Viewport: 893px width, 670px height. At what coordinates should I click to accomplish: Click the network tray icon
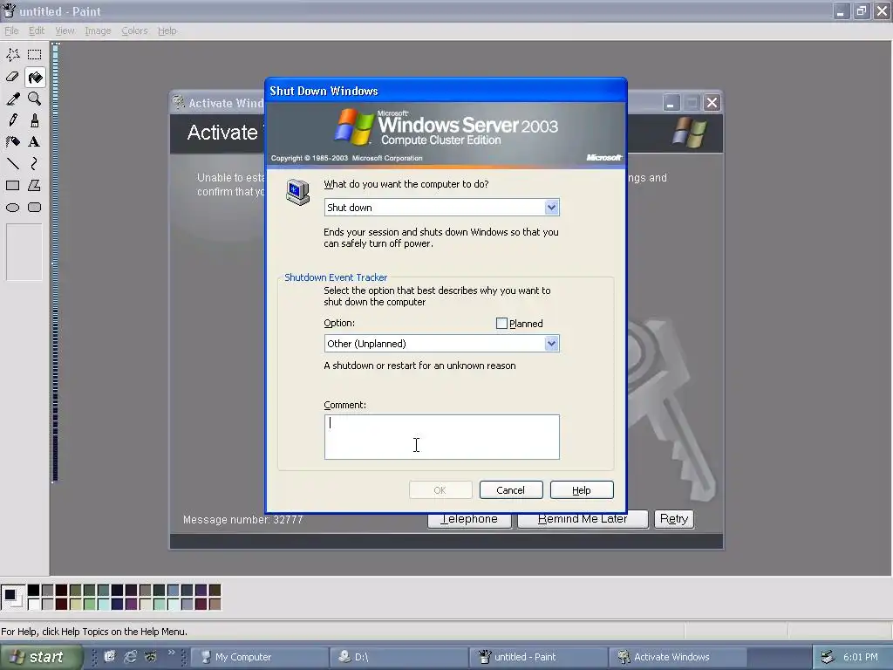[x=828, y=657]
